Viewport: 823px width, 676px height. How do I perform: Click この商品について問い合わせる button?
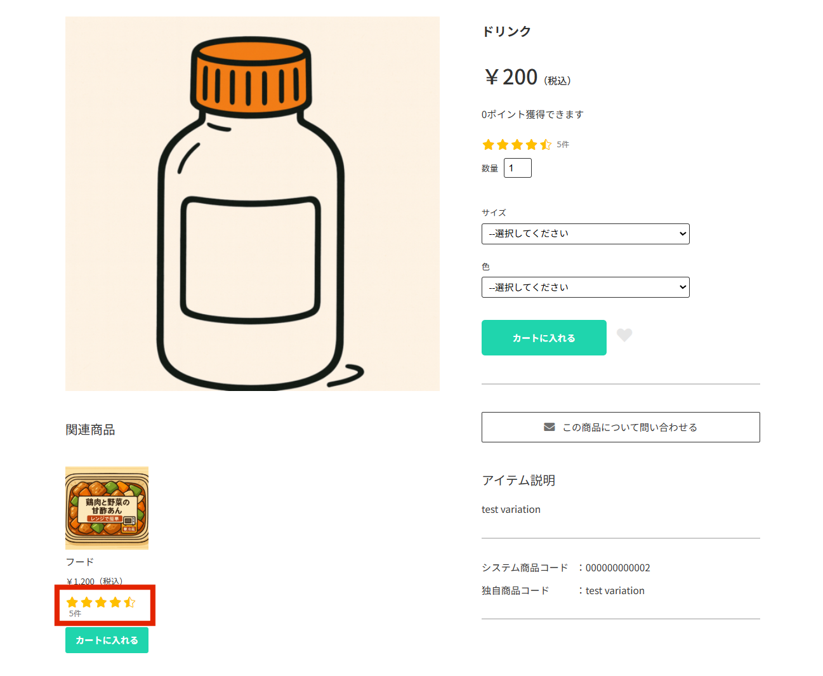621,427
